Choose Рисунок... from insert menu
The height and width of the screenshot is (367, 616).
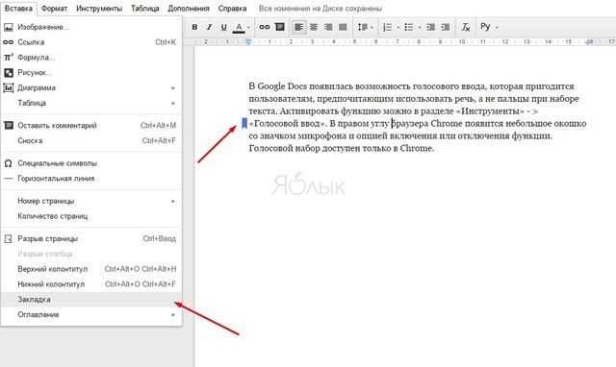(91, 73)
